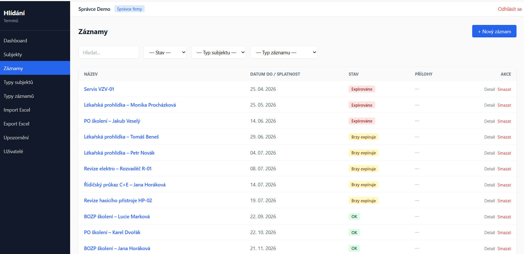Click the date 25. 04. 2026
The image size is (524, 254).
[x=263, y=89]
